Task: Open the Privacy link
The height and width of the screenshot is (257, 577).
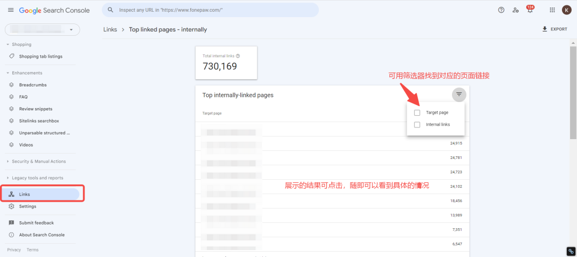Action: click(14, 250)
